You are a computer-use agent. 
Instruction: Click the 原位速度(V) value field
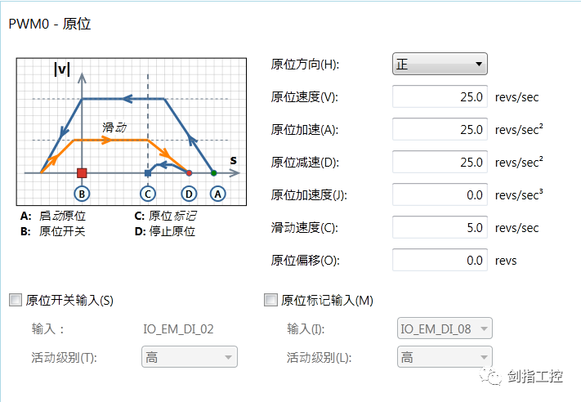pos(440,96)
